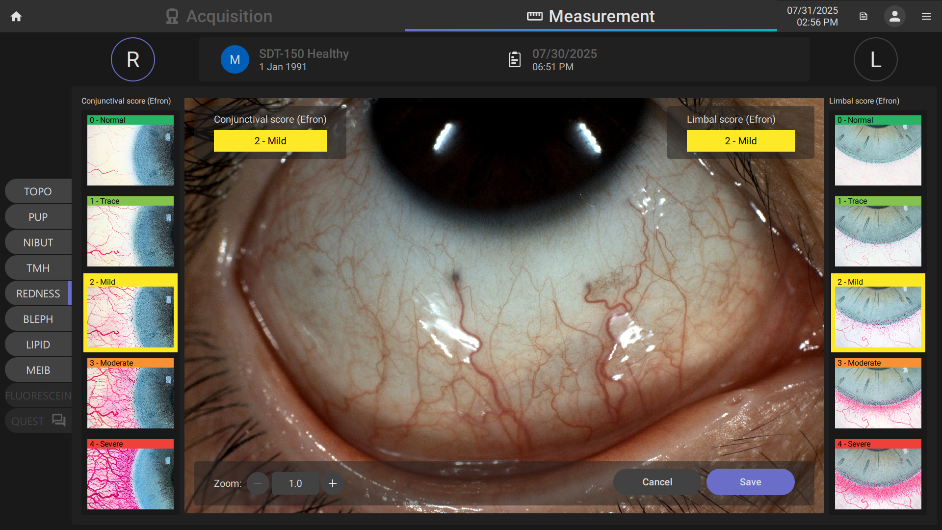Zoom in using the plus icon

pyautogui.click(x=332, y=483)
